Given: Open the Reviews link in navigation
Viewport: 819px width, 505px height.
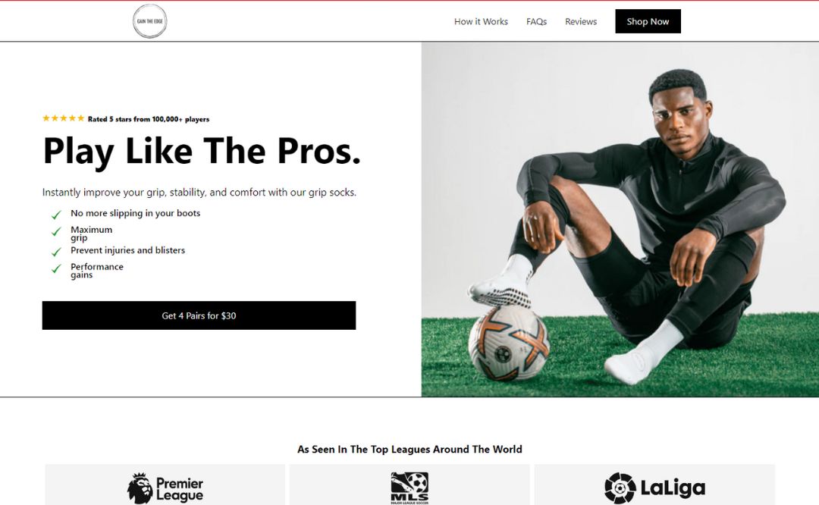Looking at the screenshot, I should click(x=581, y=21).
